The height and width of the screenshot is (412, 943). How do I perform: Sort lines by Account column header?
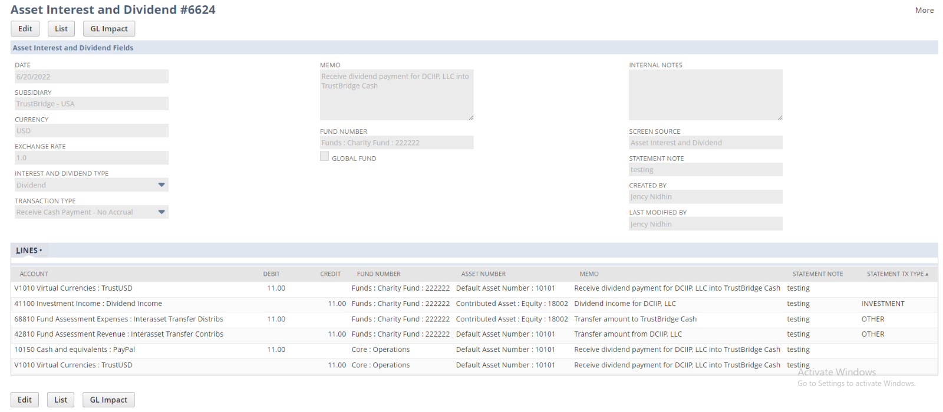tap(34, 274)
